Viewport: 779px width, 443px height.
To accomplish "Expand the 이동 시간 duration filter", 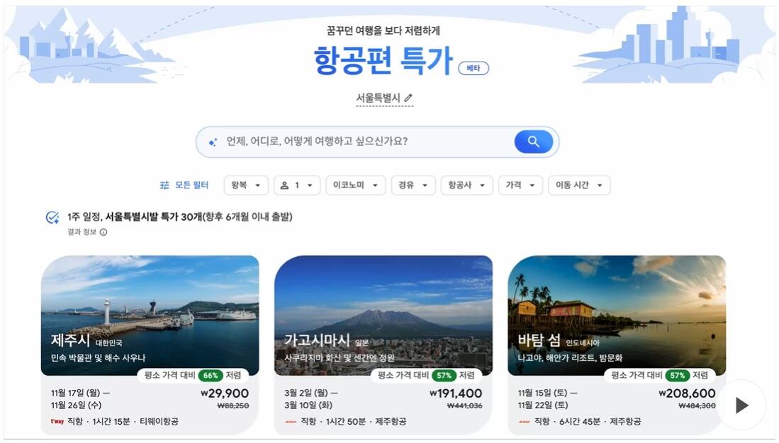I will (579, 185).
